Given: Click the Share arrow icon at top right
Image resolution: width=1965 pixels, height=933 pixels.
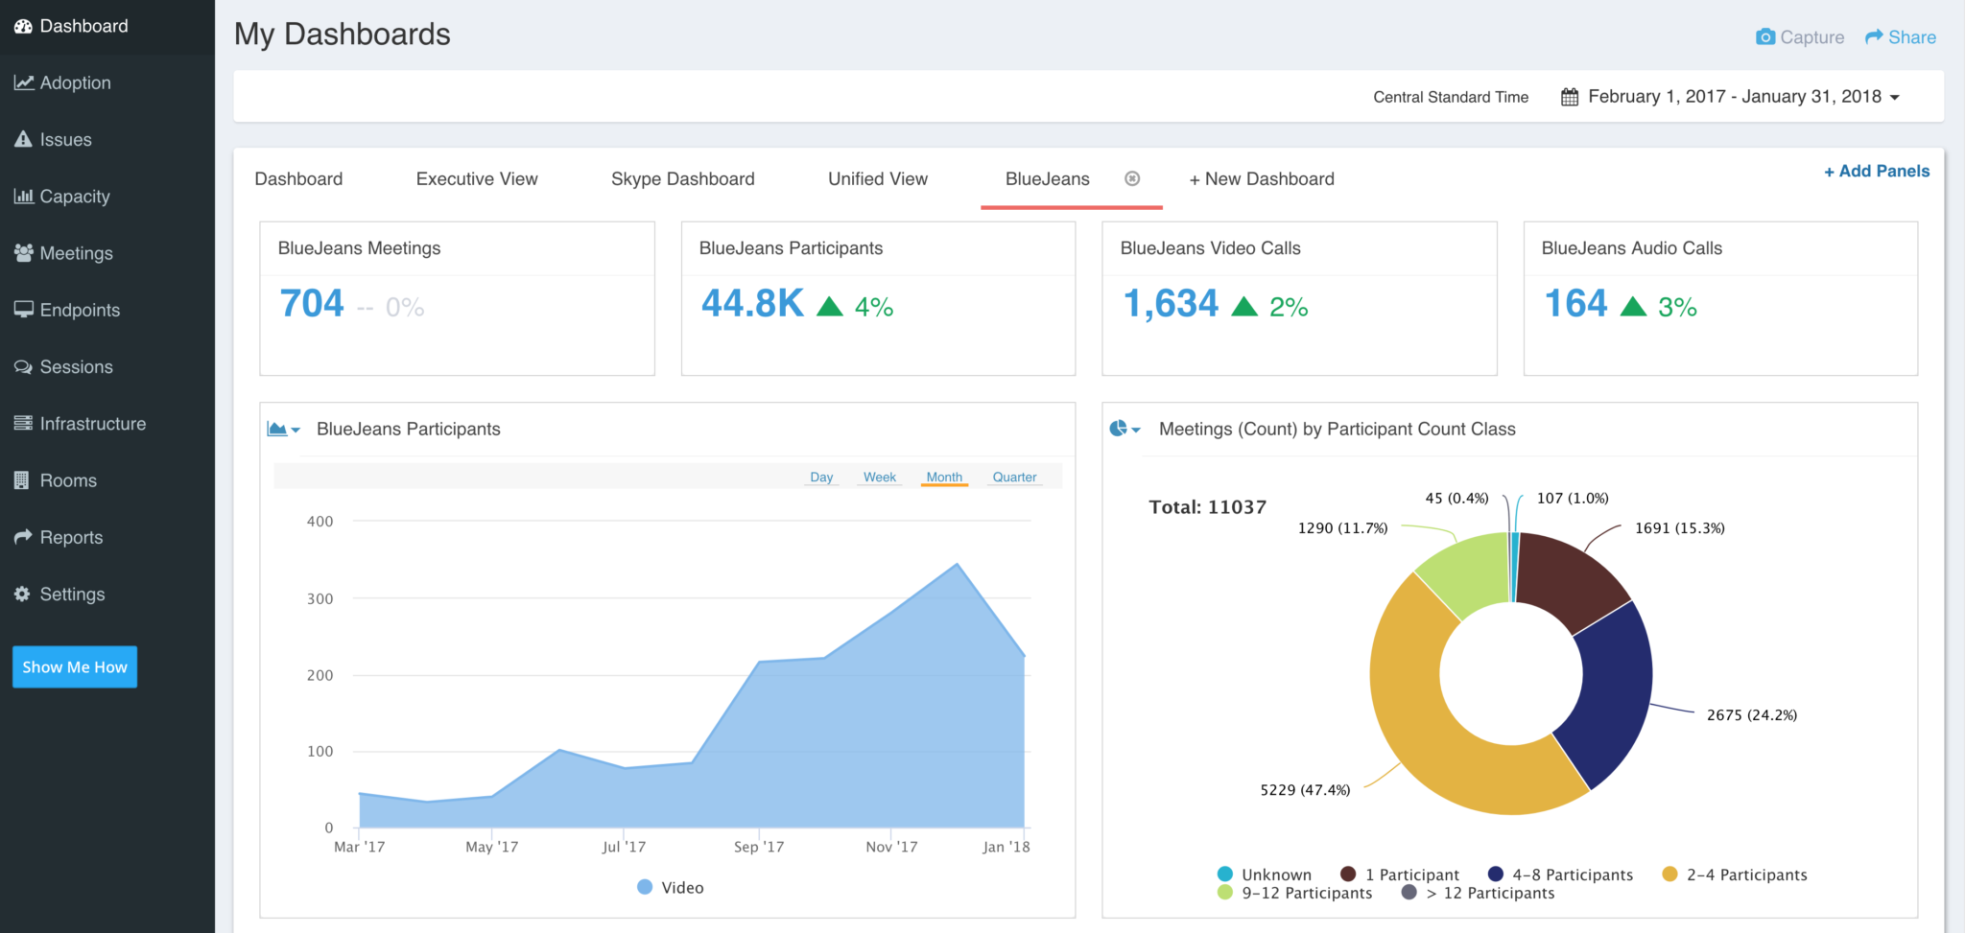Looking at the screenshot, I should tap(1874, 37).
